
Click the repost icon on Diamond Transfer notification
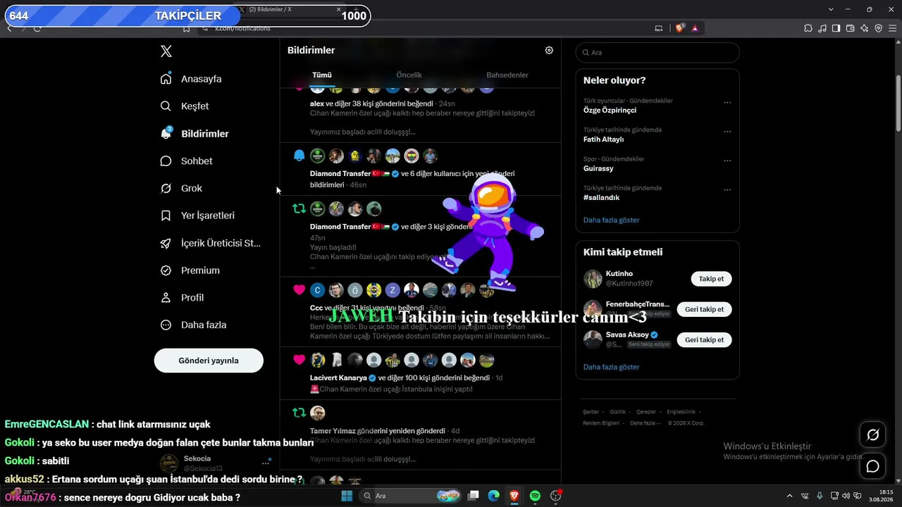299,208
